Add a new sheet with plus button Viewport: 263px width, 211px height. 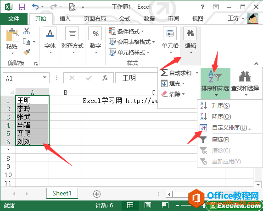coord(97,194)
